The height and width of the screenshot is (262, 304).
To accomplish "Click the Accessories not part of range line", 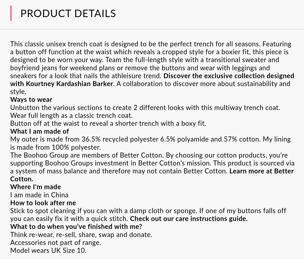I will click(56, 243).
